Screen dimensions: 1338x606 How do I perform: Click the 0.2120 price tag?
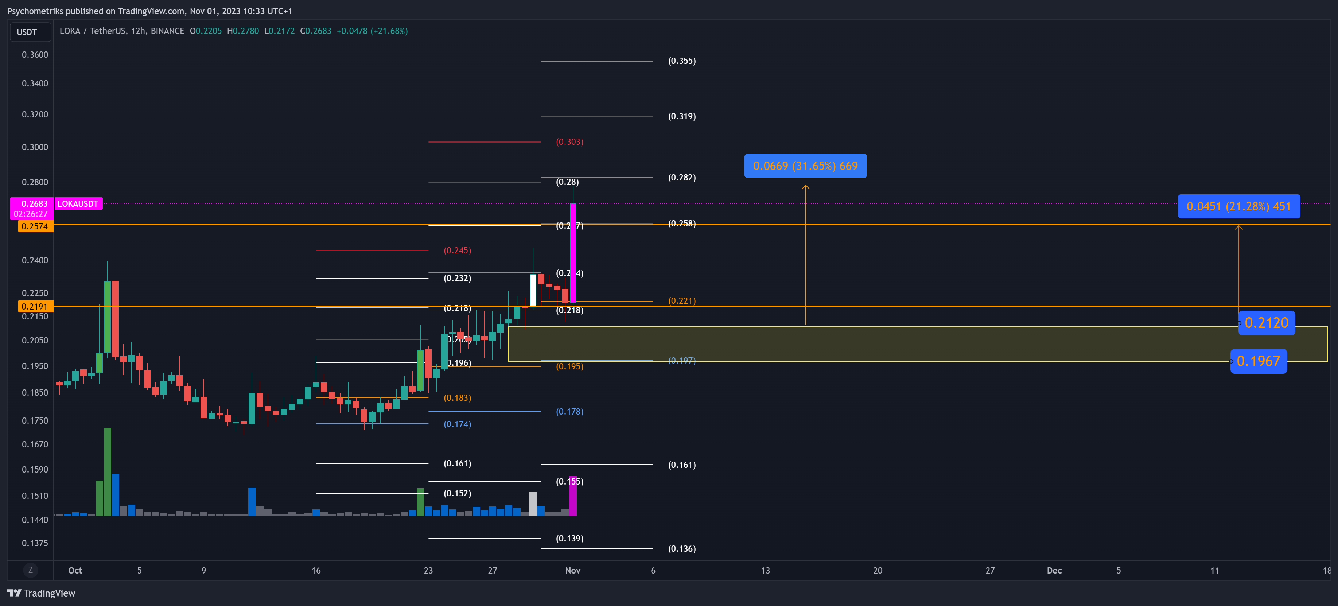click(x=1266, y=323)
